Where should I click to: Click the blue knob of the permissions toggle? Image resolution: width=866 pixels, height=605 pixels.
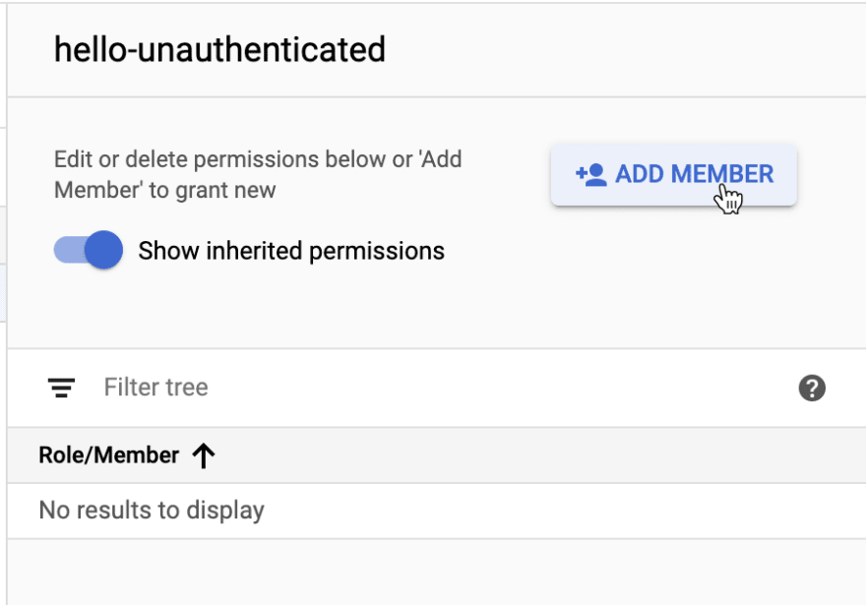click(x=104, y=250)
